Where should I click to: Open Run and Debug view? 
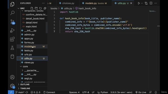click(x=12, y=31)
